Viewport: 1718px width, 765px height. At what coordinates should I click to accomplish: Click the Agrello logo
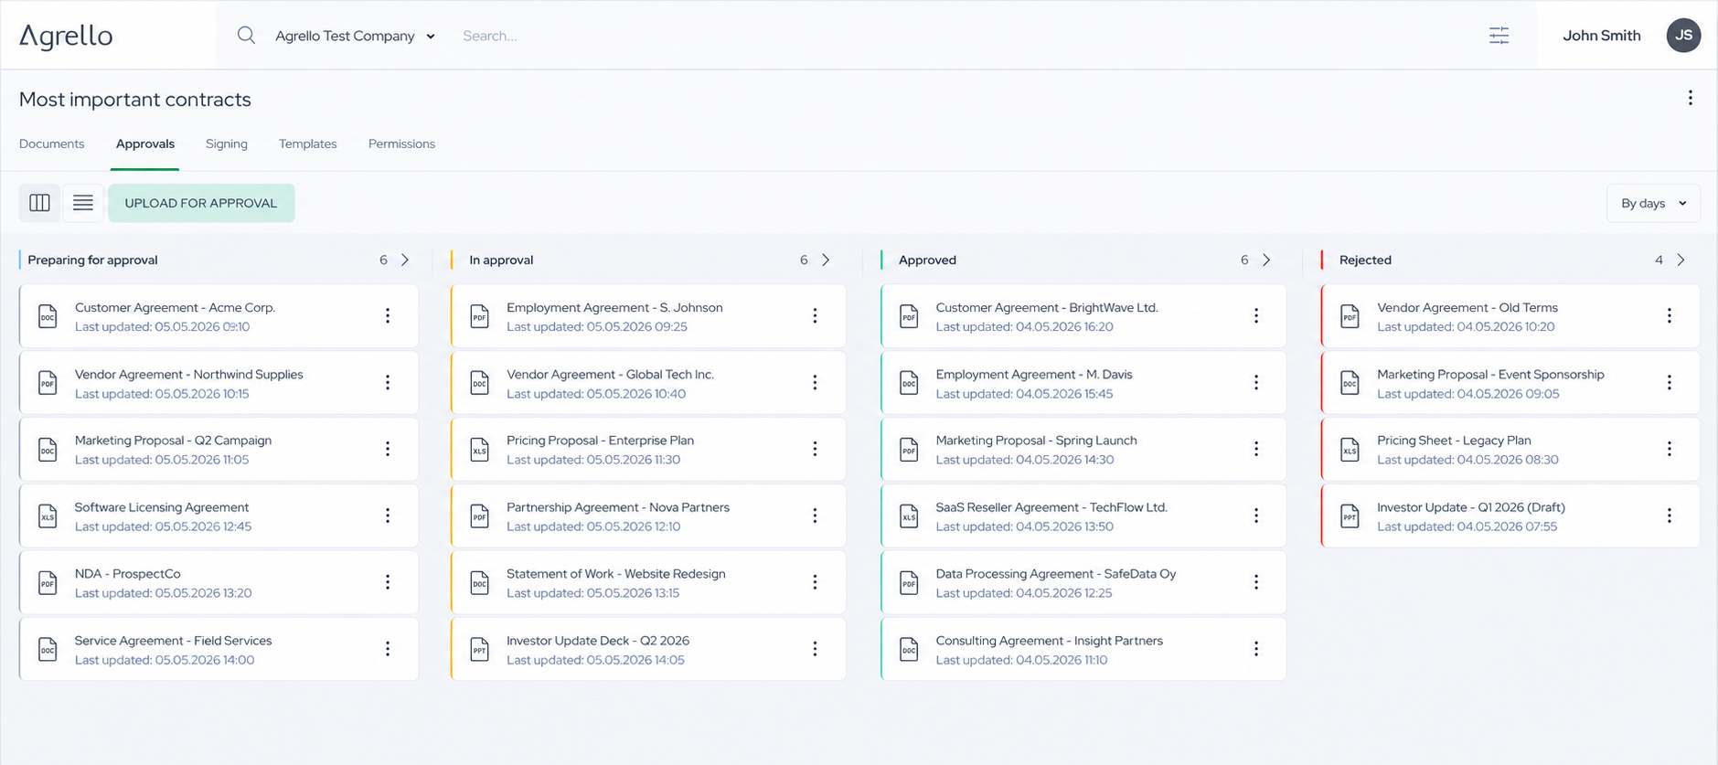coord(66,36)
